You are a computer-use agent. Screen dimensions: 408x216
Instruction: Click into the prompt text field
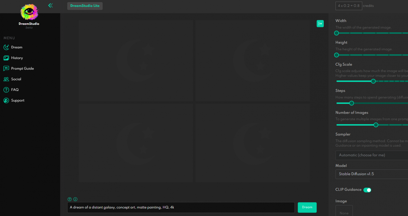click(x=181, y=207)
